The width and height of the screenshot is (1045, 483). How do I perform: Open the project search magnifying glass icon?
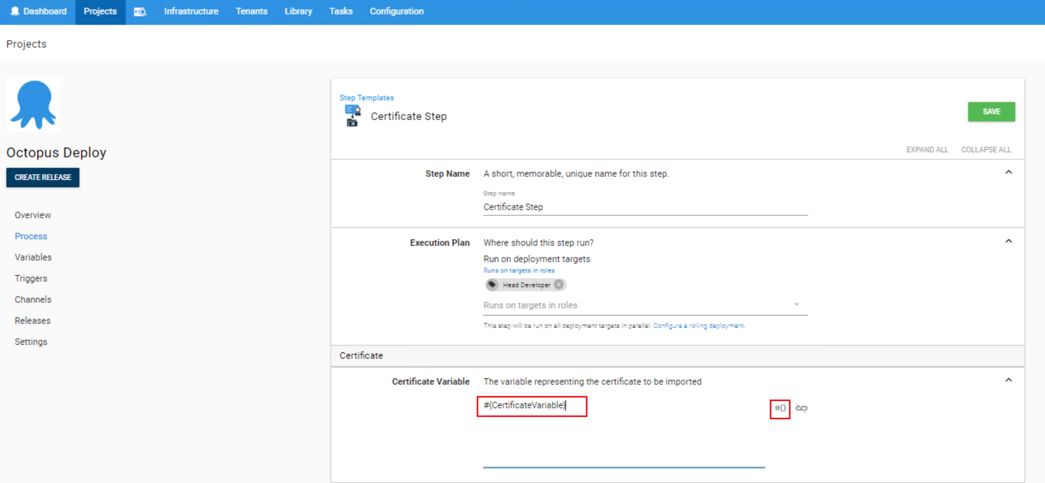tap(140, 12)
